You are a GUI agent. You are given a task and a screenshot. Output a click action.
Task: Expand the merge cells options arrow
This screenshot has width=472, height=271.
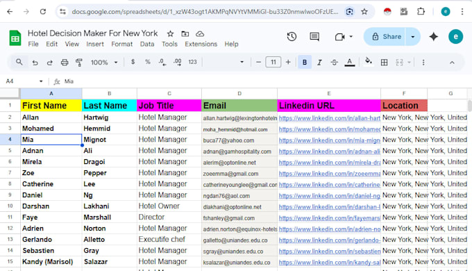tap(409, 63)
